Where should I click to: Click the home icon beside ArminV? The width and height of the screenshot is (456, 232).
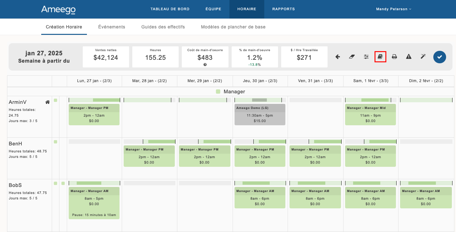[x=47, y=102]
